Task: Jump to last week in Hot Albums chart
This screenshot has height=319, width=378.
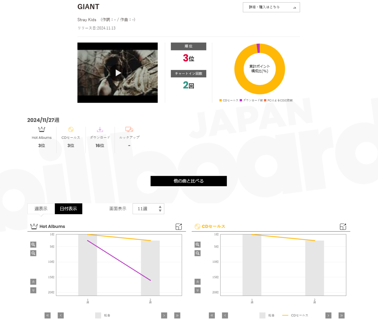Action: point(177,315)
